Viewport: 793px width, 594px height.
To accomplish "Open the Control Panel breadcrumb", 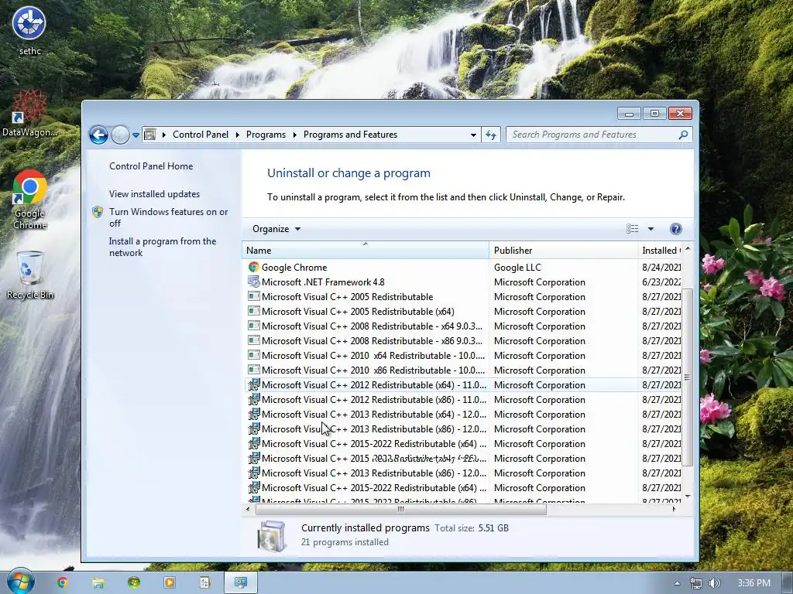I will pos(201,135).
